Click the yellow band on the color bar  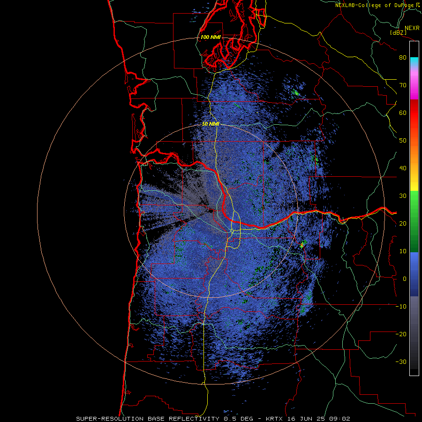coord(414,183)
